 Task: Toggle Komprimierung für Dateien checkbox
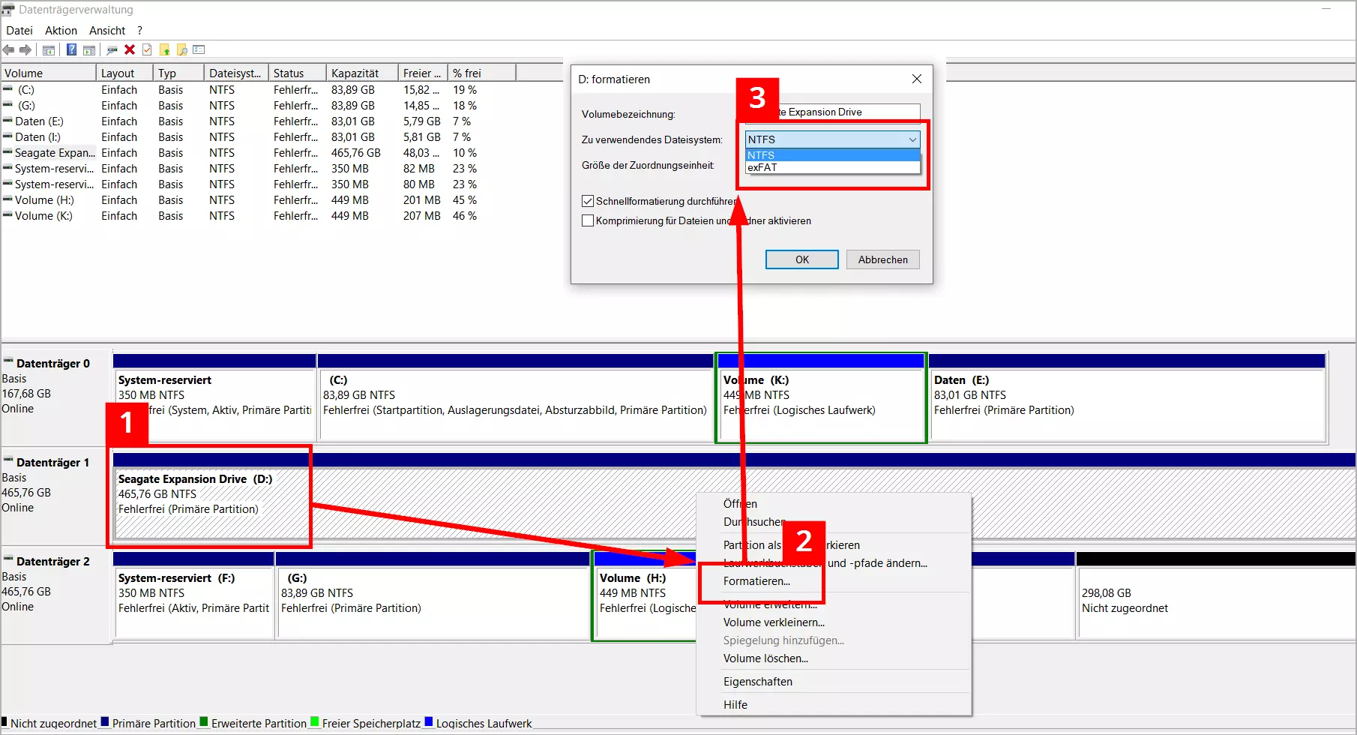tap(588, 220)
